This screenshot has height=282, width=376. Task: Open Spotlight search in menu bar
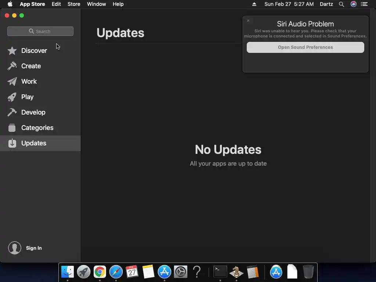(341, 4)
